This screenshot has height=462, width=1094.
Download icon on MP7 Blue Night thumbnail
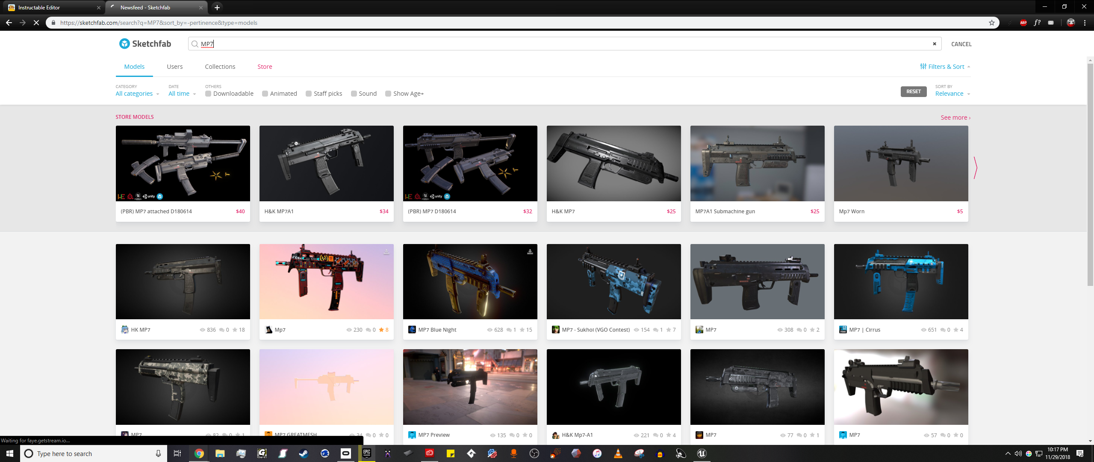tap(530, 252)
